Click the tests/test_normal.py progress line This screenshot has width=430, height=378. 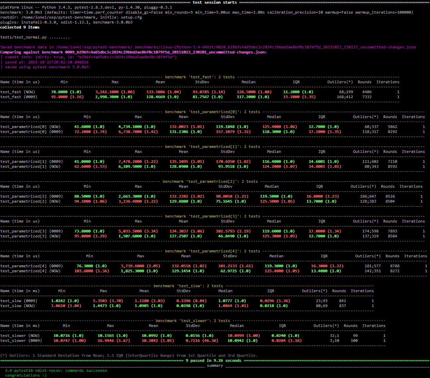(35, 37)
